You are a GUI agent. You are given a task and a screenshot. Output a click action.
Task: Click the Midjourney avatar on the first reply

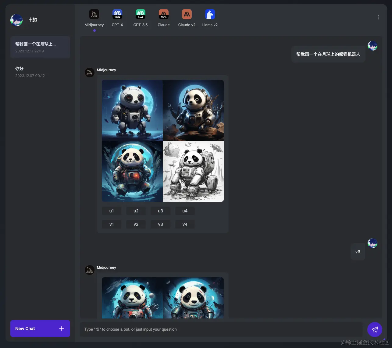pyautogui.click(x=90, y=73)
